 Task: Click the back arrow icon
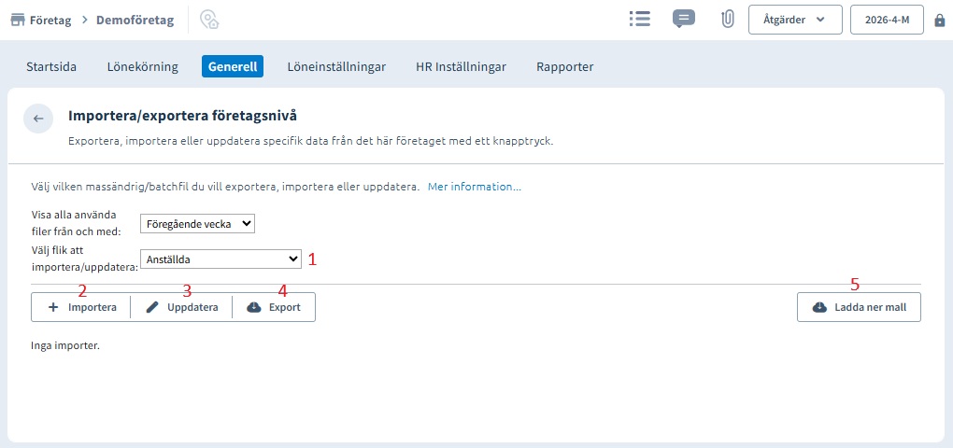(38, 119)
